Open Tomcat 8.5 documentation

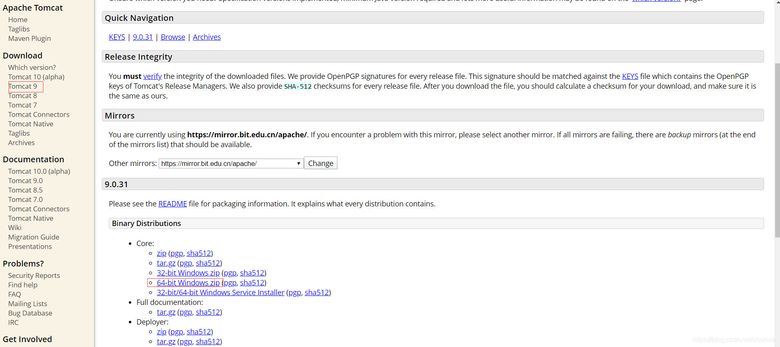click(25, 190)
